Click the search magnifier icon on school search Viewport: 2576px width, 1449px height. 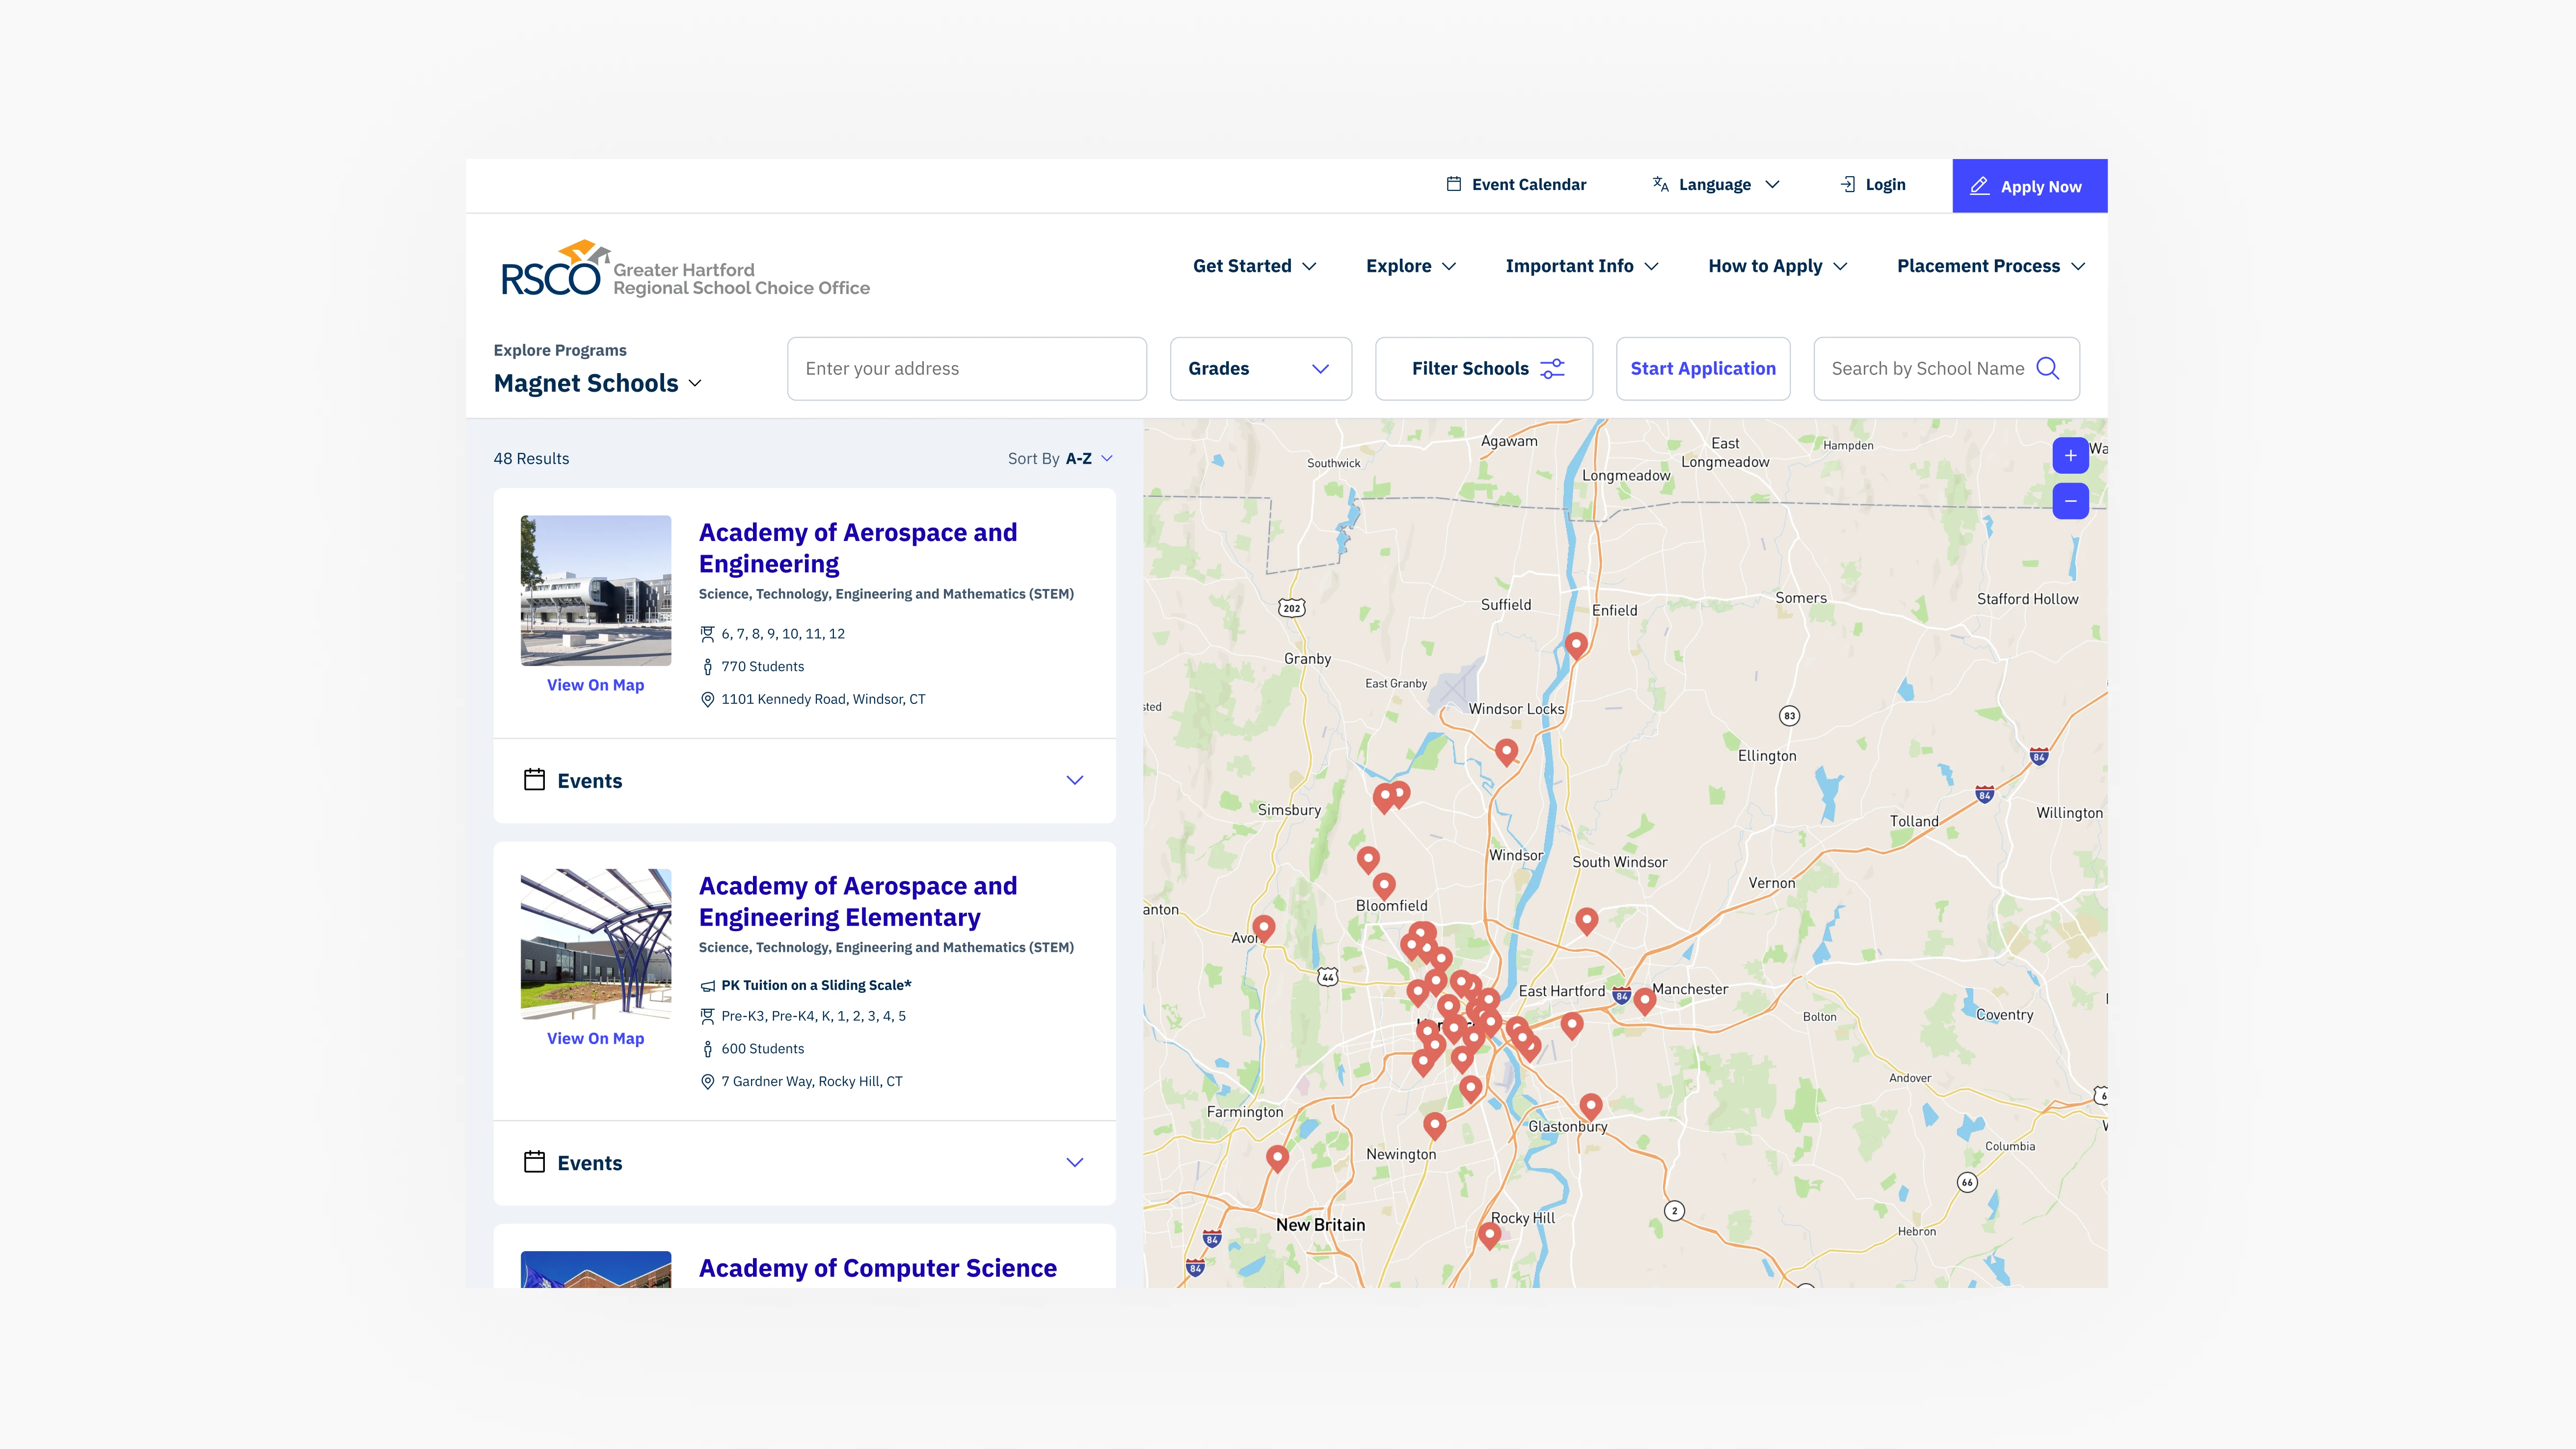click(x=2050, y=368)
